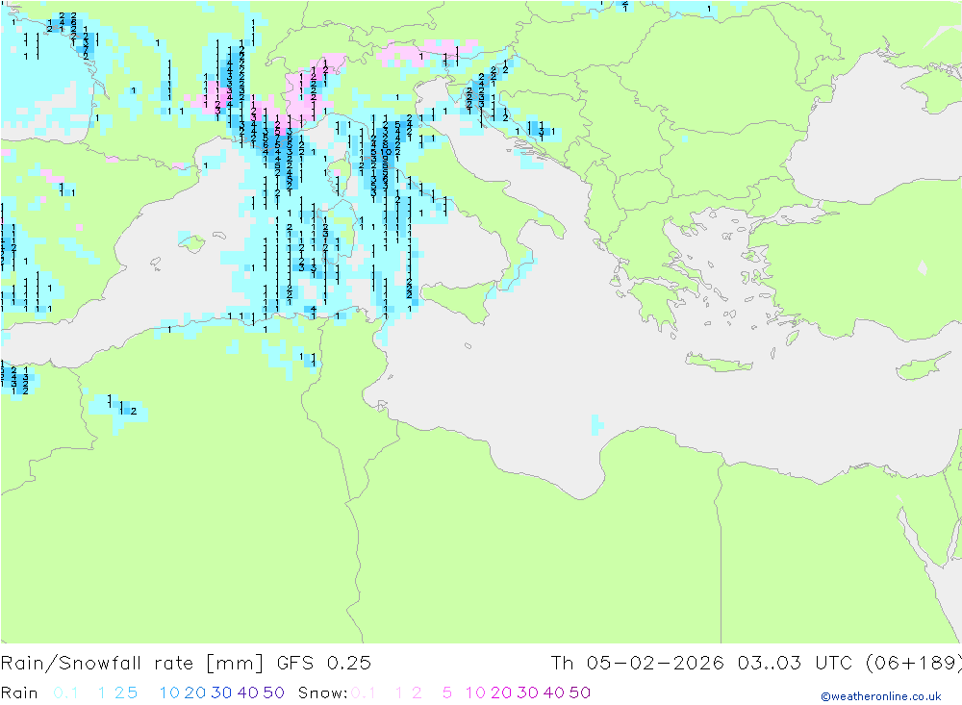Image resolution: width=962 pixels, height=705 pixels.
Task: Pick the rain legend value 0.1
Action: pyautogui.click(x=65, y=692)
